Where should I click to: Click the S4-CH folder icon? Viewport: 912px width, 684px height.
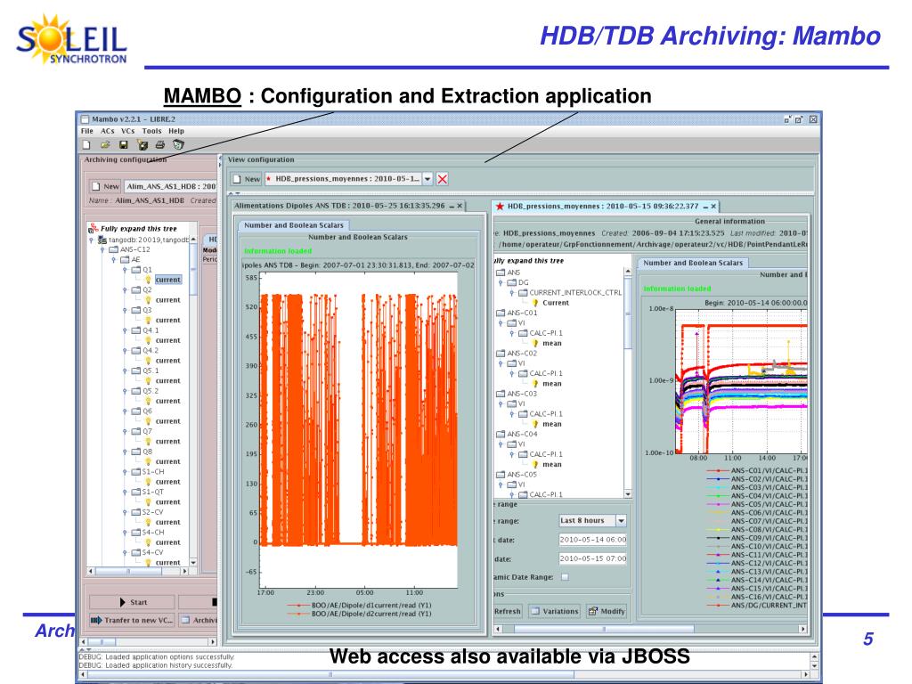pos(136,533)
